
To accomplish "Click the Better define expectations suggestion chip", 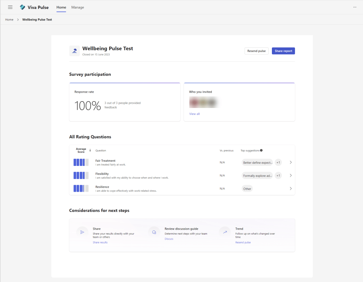I will tap(257, 163).
